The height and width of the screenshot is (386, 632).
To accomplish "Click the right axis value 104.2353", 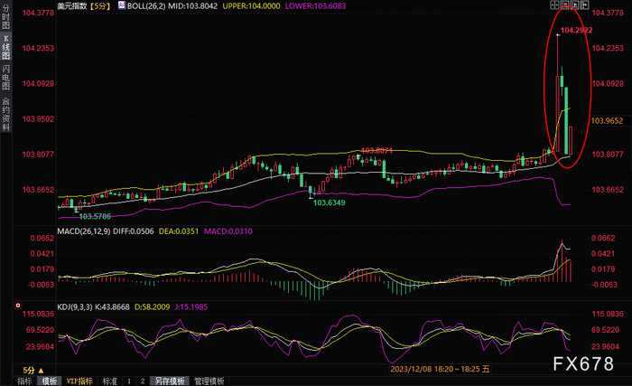I will 608,48.
